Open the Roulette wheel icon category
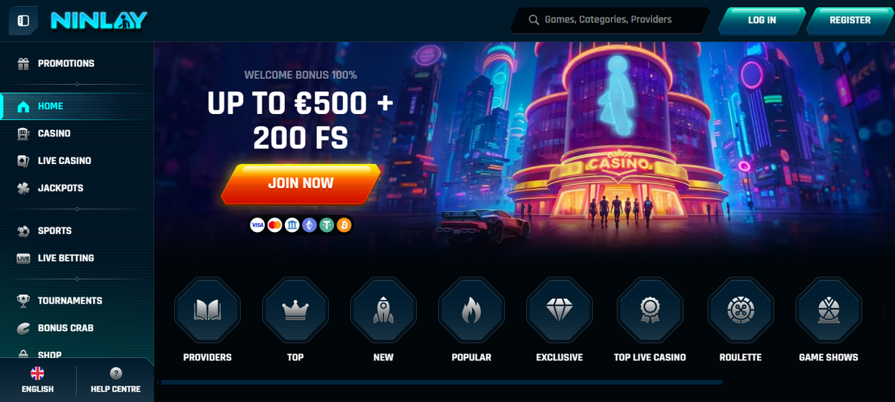The height and width of the screenshot is (402, 895). click(x=741, y=310)
